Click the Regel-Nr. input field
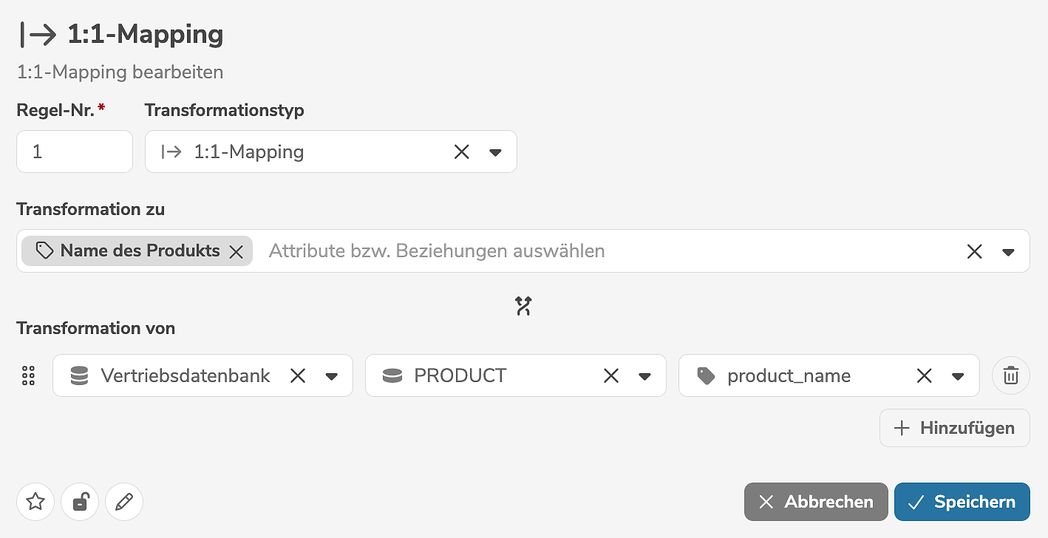 [74, 151]
